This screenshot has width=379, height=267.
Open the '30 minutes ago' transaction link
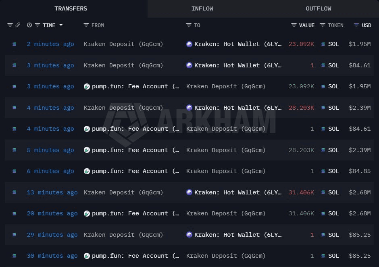[x=52, y=256]
